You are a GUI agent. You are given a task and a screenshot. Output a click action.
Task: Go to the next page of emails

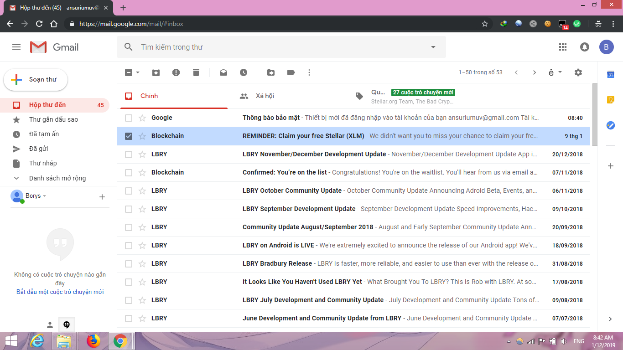pyautogui.click(x=535, y=72)
